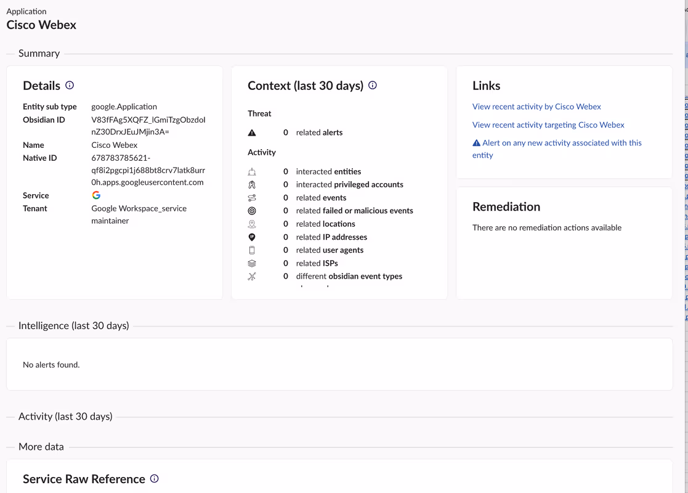The image size is (688, 493).
Task: Click the no remediation actions available text
Action: pos(547,228)
